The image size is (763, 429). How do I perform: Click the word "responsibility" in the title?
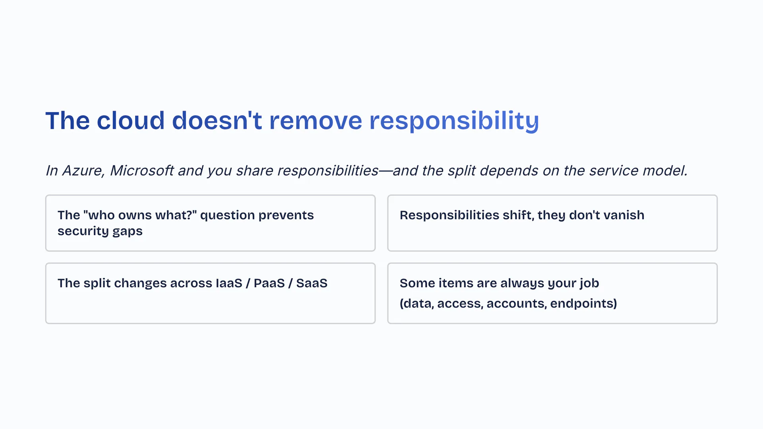[454, 121]
